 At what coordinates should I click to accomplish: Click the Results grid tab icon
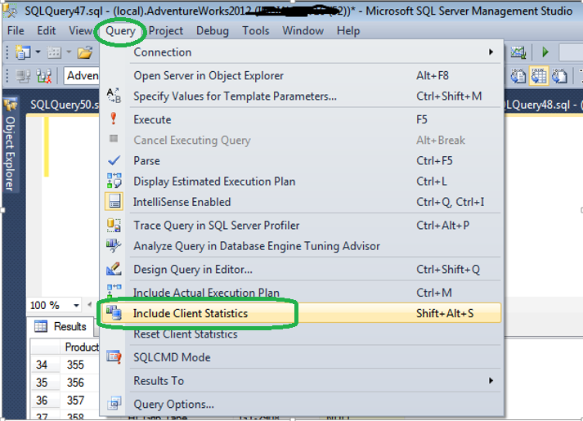click(x=41, y=326)
